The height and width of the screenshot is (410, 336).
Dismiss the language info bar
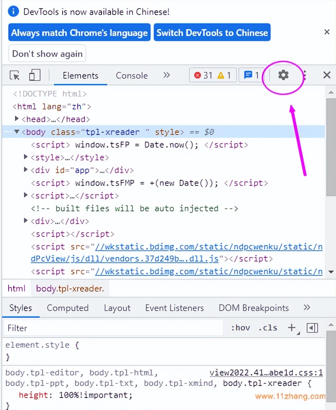(x=327, y=32)
